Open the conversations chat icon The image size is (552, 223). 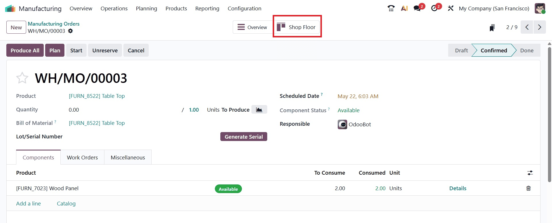[x=417, y=8]
